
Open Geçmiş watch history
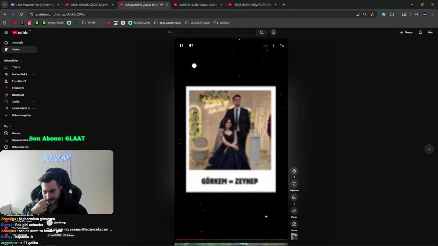[x=19, y=133]
